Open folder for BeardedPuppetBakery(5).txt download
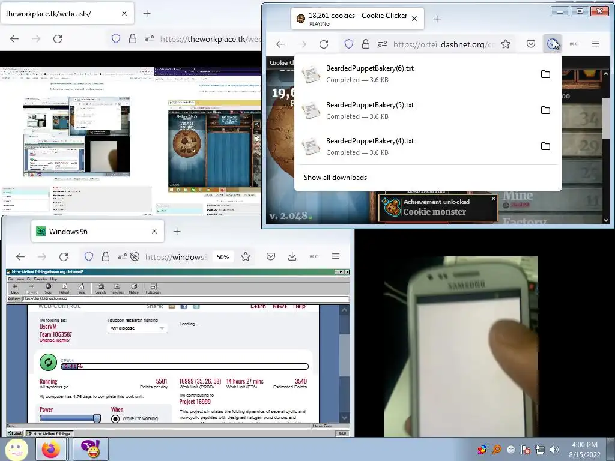 coord(545,110)
